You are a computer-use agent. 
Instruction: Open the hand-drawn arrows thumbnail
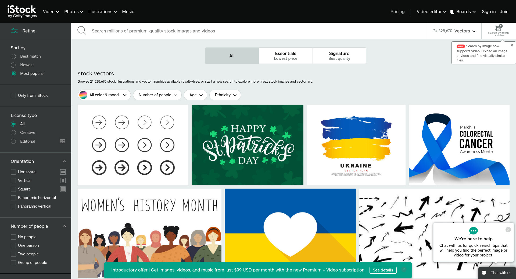pyautogui.click(x=434, y=233)
